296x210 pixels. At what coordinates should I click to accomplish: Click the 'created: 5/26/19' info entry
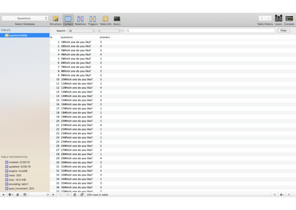click(17, 162)
